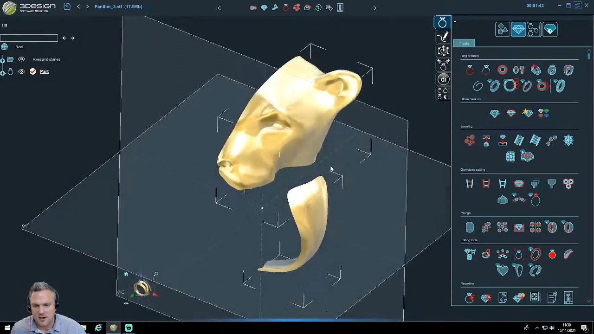594x334 pixels.
Task: Open the puzzle-gem module icon in the top panel row
Action: click(550, 30)
